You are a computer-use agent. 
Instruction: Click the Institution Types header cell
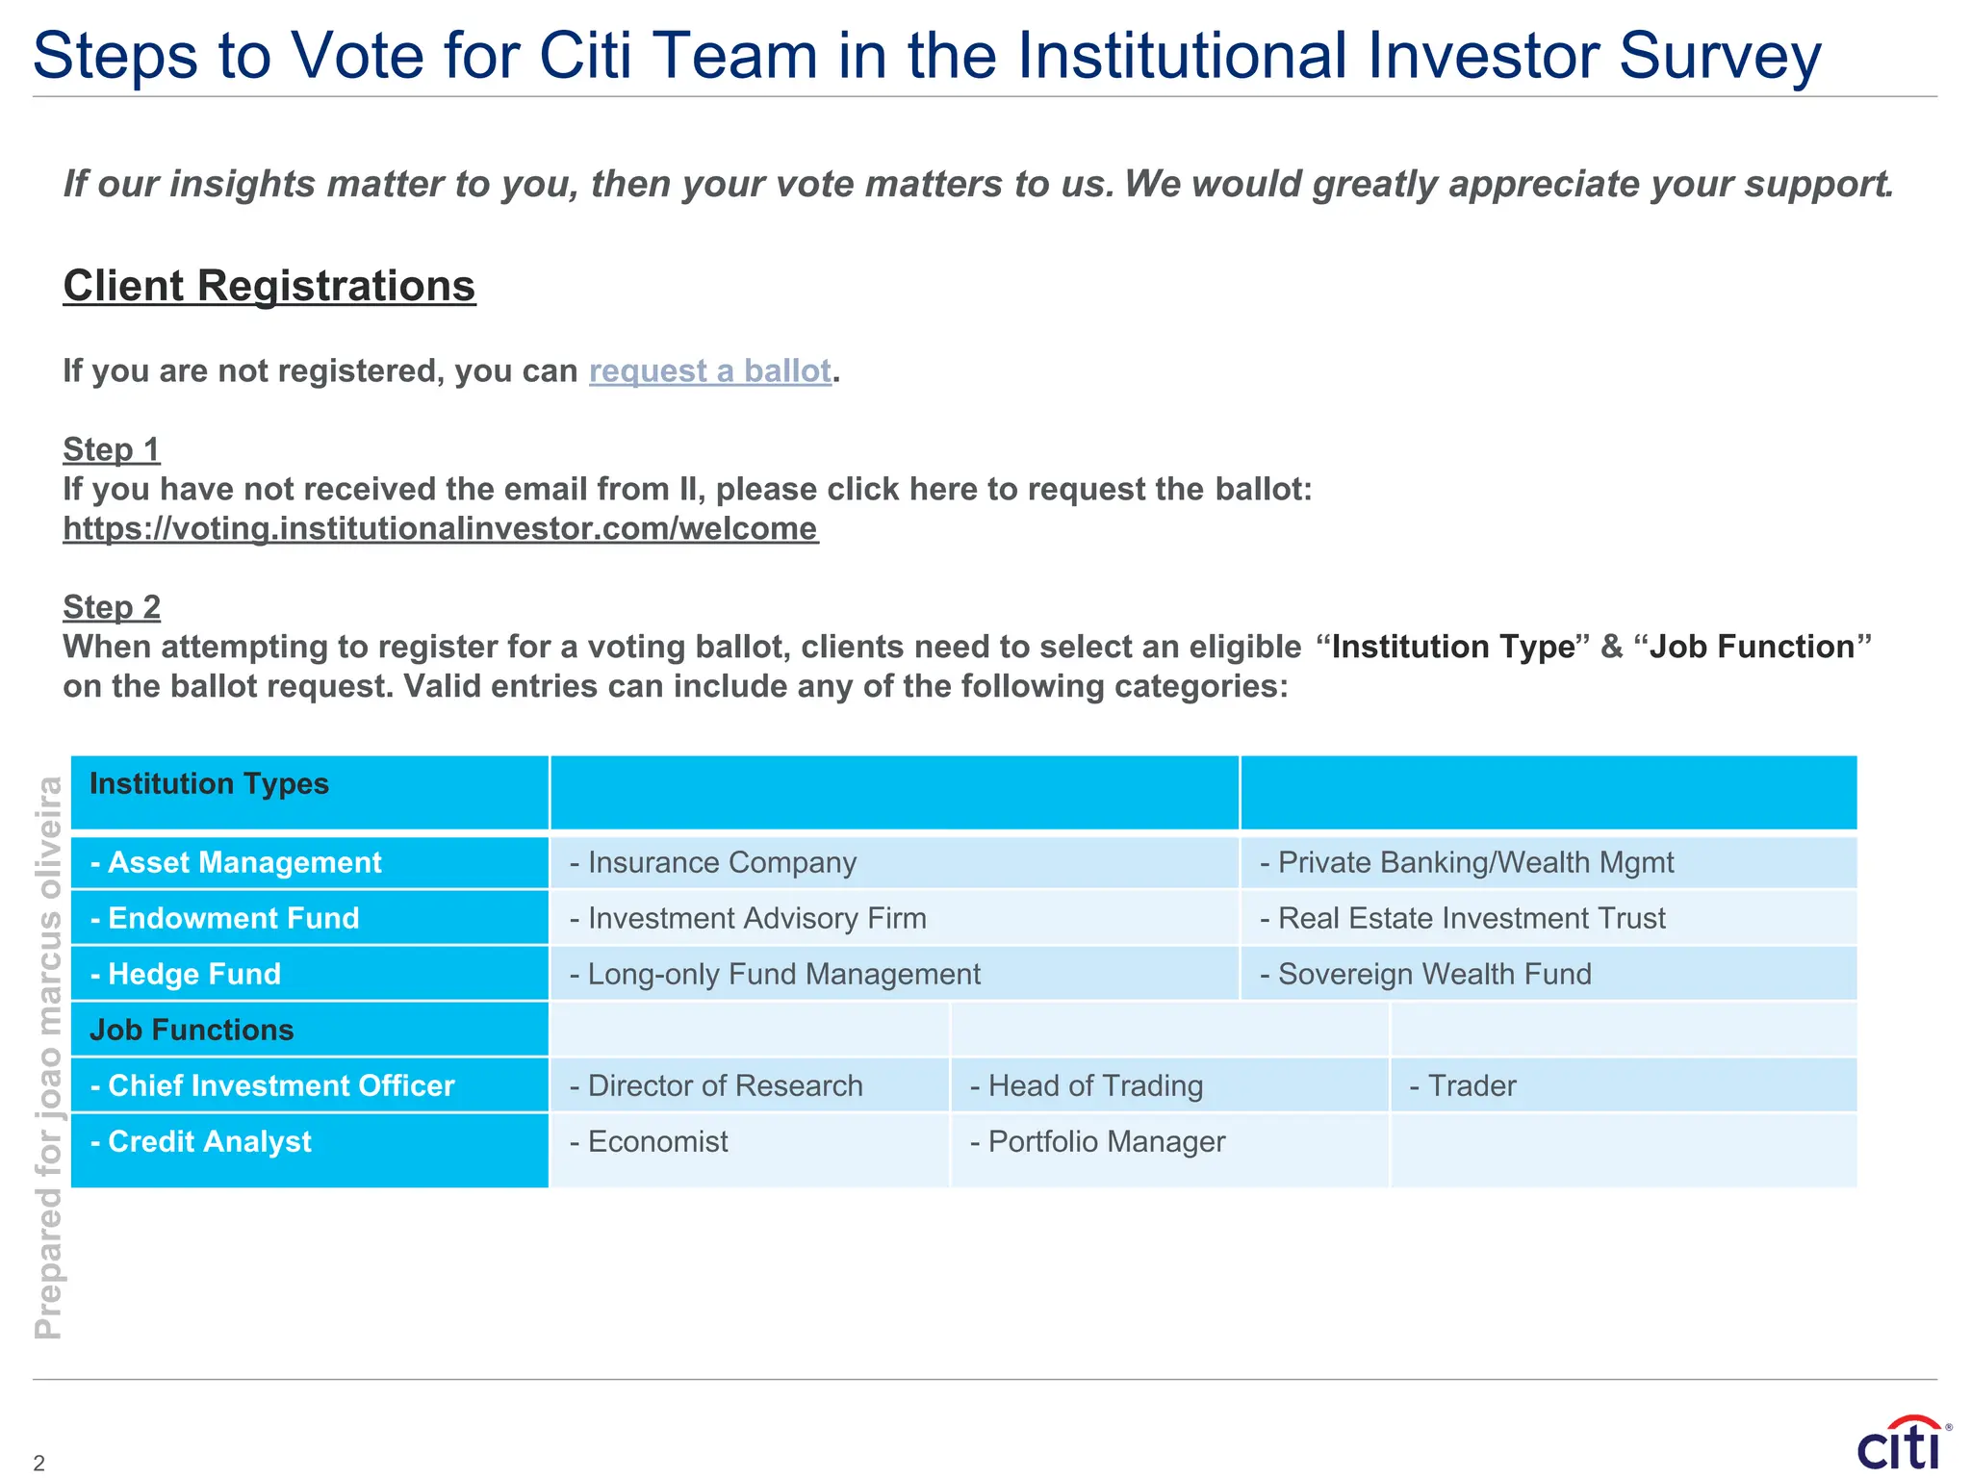point(310,793)
